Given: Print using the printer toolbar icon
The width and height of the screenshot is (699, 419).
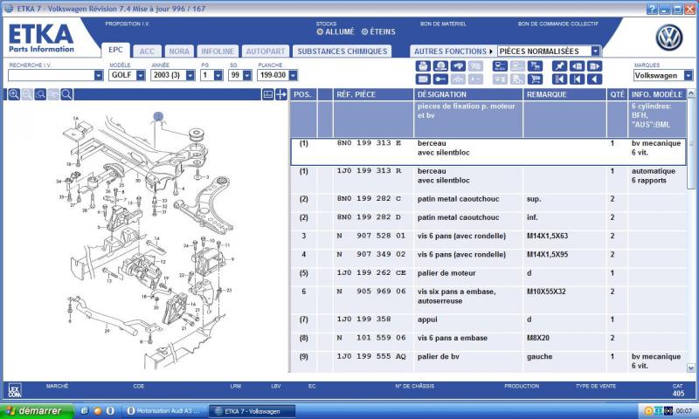Looking at the screenshot, I should tap(423, 66).
